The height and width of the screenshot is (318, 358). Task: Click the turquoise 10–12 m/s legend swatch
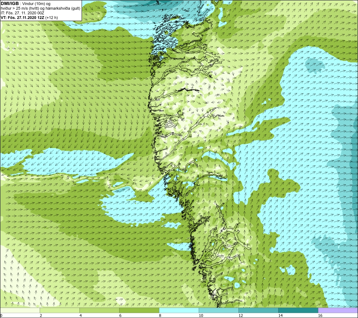(218, 310)
